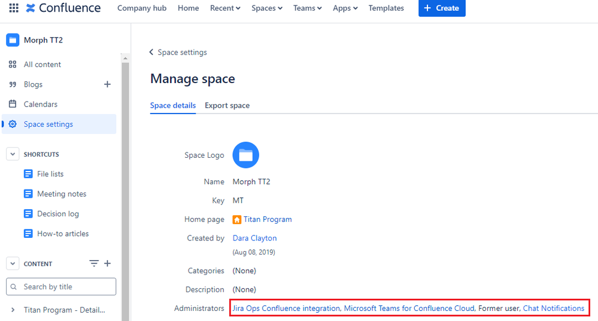The width and height of the screenshot is (598, 321).
Task: Open the app switcher grid icon
Action: pos(14,8)
